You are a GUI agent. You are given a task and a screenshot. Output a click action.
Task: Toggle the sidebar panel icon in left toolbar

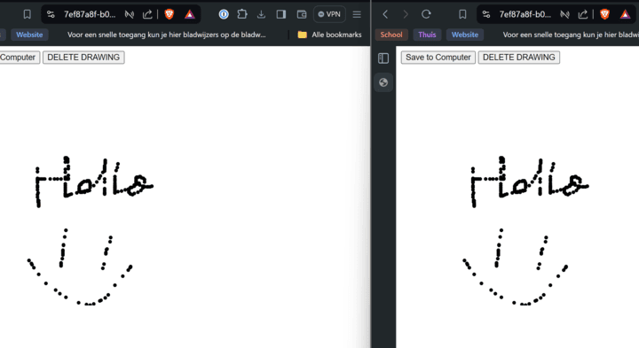coord(281,14)
